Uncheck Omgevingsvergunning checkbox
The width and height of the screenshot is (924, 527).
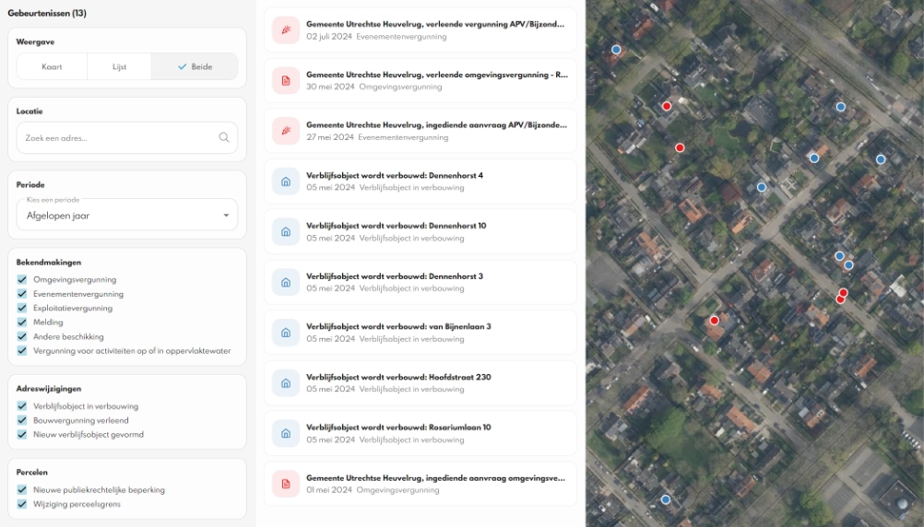pyautogui.click(x=22, y=279)
